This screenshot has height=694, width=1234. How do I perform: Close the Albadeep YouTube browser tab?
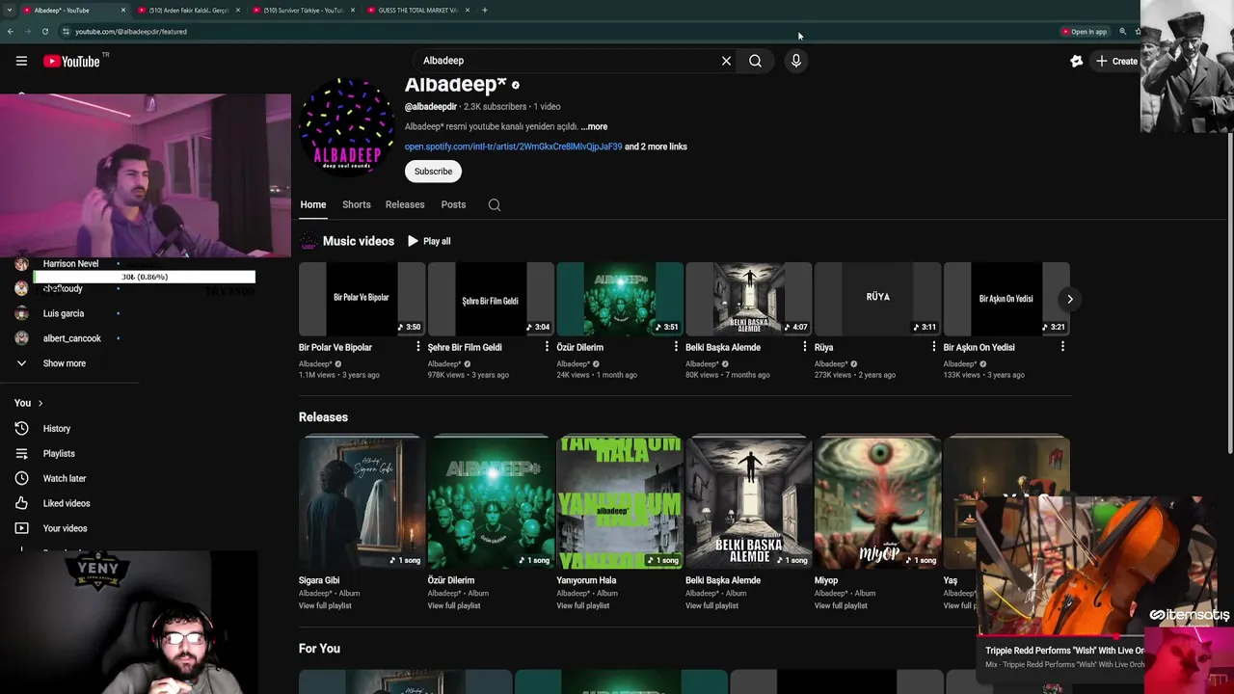(x=123, y=10)
